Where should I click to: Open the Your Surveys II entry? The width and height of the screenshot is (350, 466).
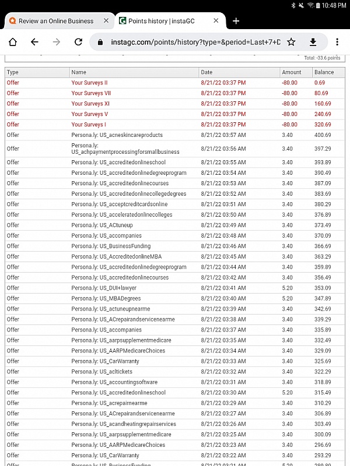point(89,83)
